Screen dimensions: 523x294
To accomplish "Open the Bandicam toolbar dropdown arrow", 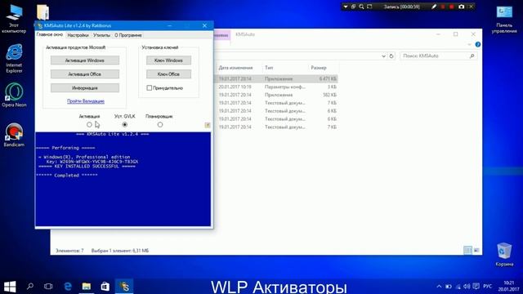I will click(346, 7).
